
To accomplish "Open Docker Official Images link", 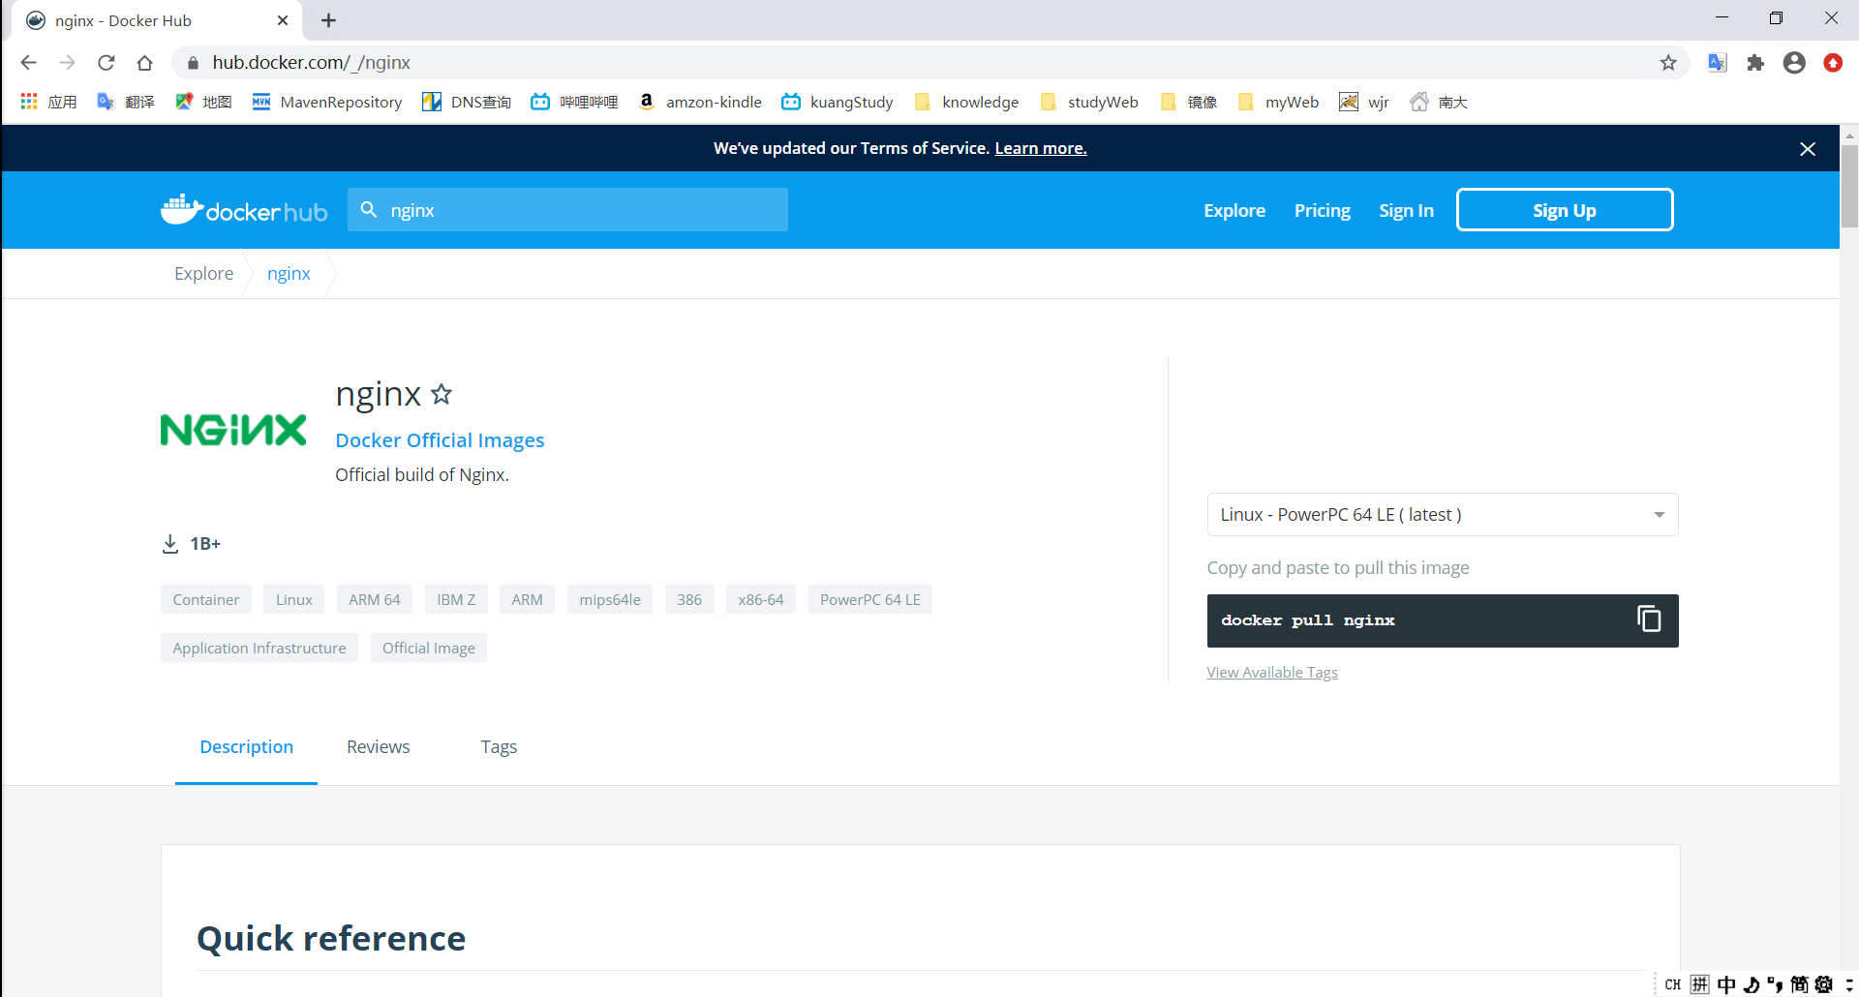I will [x=440, y=440].
